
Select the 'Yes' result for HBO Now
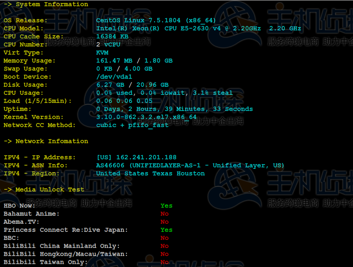pos(166,206)
